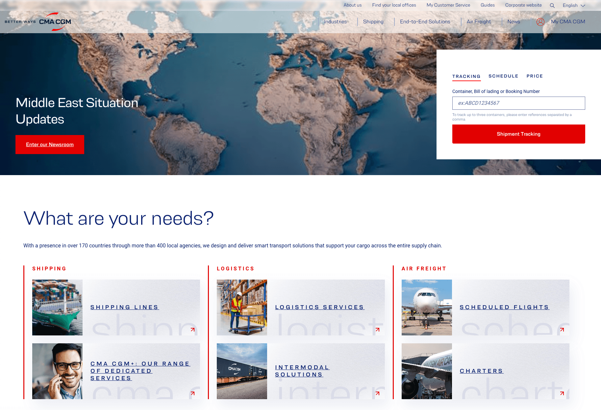Open My Customer Service link
601x410 pixels.
click(x=448, y=5)
